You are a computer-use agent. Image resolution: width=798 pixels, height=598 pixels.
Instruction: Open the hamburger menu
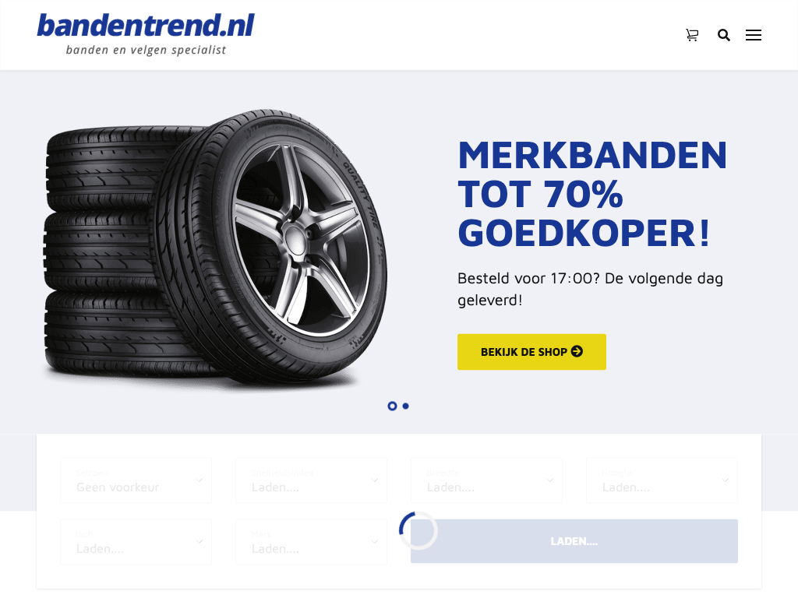tap(754, 35)
